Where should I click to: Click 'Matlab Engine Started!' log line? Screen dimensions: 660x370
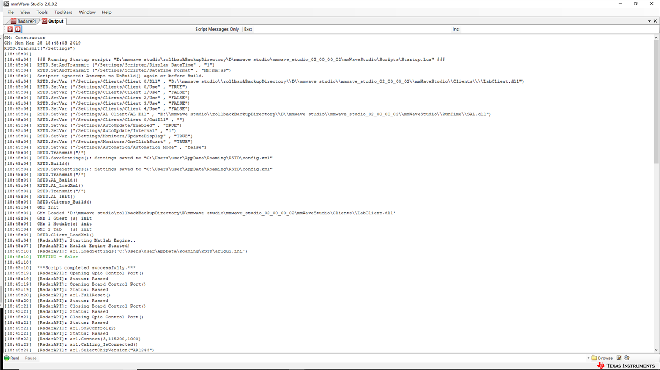67,245
